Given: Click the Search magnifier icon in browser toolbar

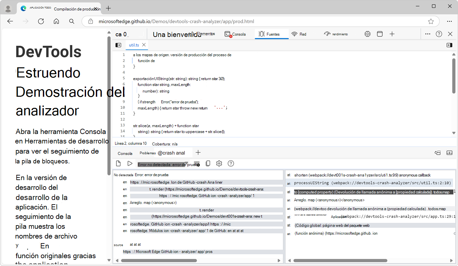Looking at the screenshot, I should pos(72,21).
